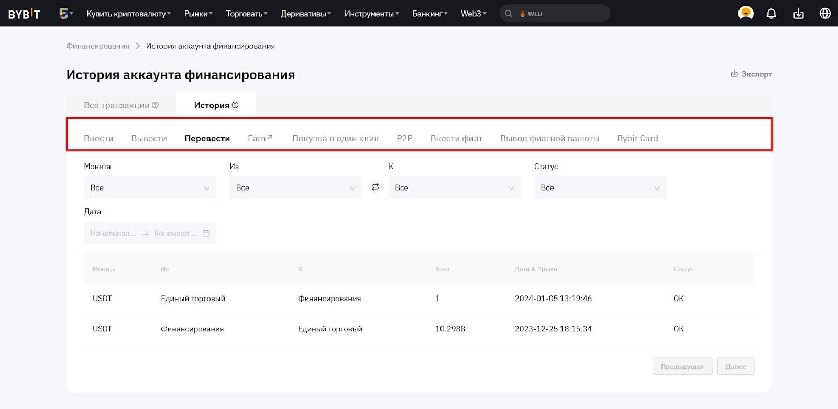Image resolution: width=838 pixels, height=409 pixels.
Task: Go to Финансирования breadcrumb link
Action: coord(97,46)
